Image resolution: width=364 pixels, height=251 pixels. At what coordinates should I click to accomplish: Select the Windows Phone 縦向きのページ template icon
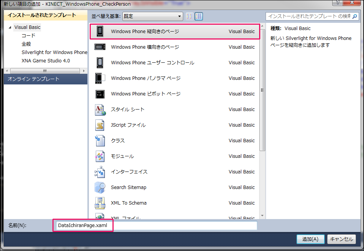coord(100,31)
